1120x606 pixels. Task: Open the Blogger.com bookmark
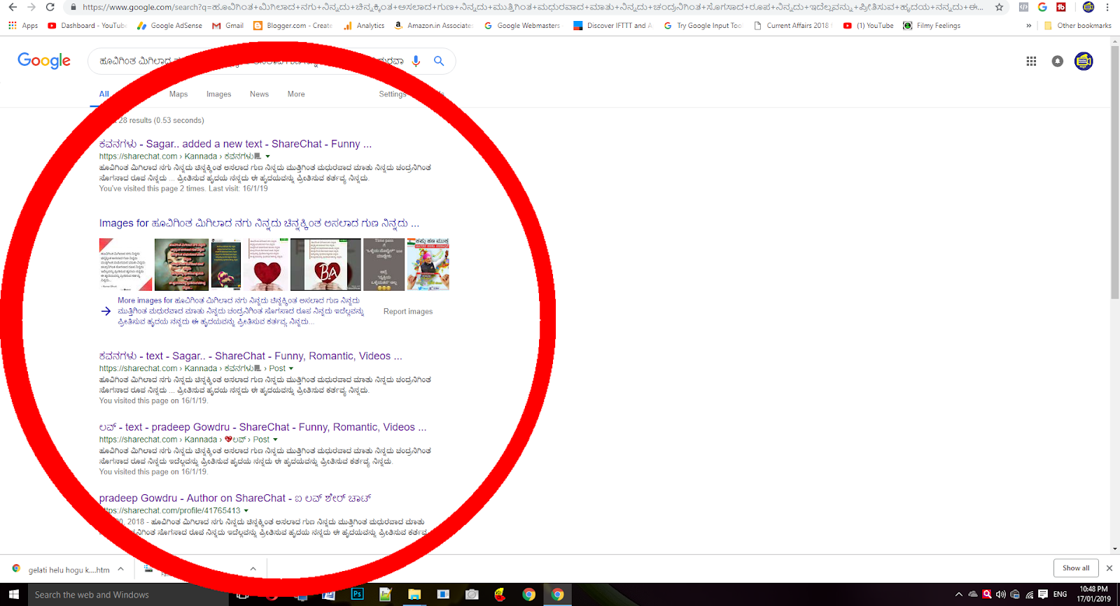click(x=293, y=25)
